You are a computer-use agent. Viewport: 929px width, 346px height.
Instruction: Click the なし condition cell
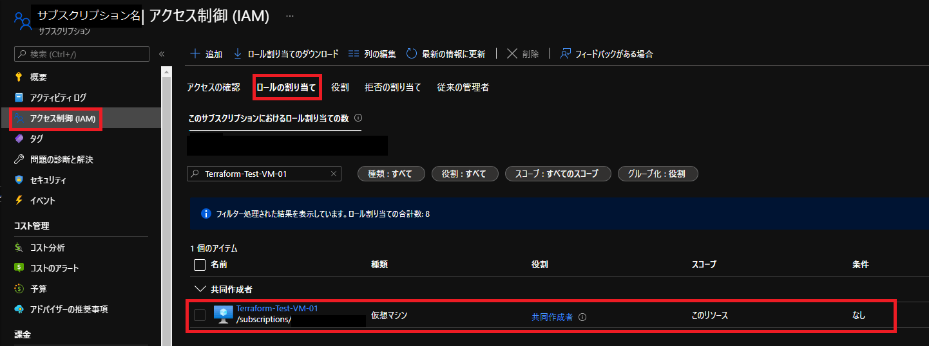(x=859, y=315)
